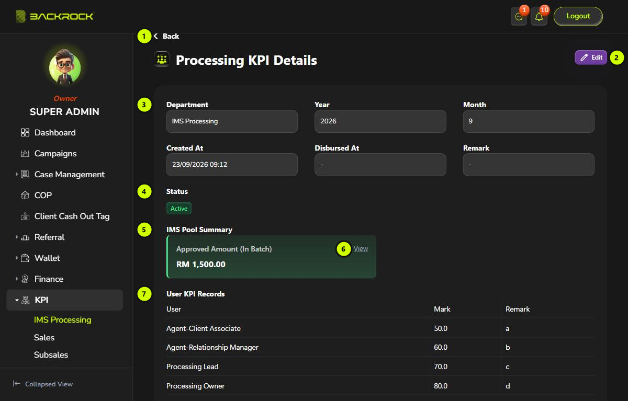Expand the Finance submenu arrow
The width and height of the screenshot is (628, 401).
tap(17, 279)
